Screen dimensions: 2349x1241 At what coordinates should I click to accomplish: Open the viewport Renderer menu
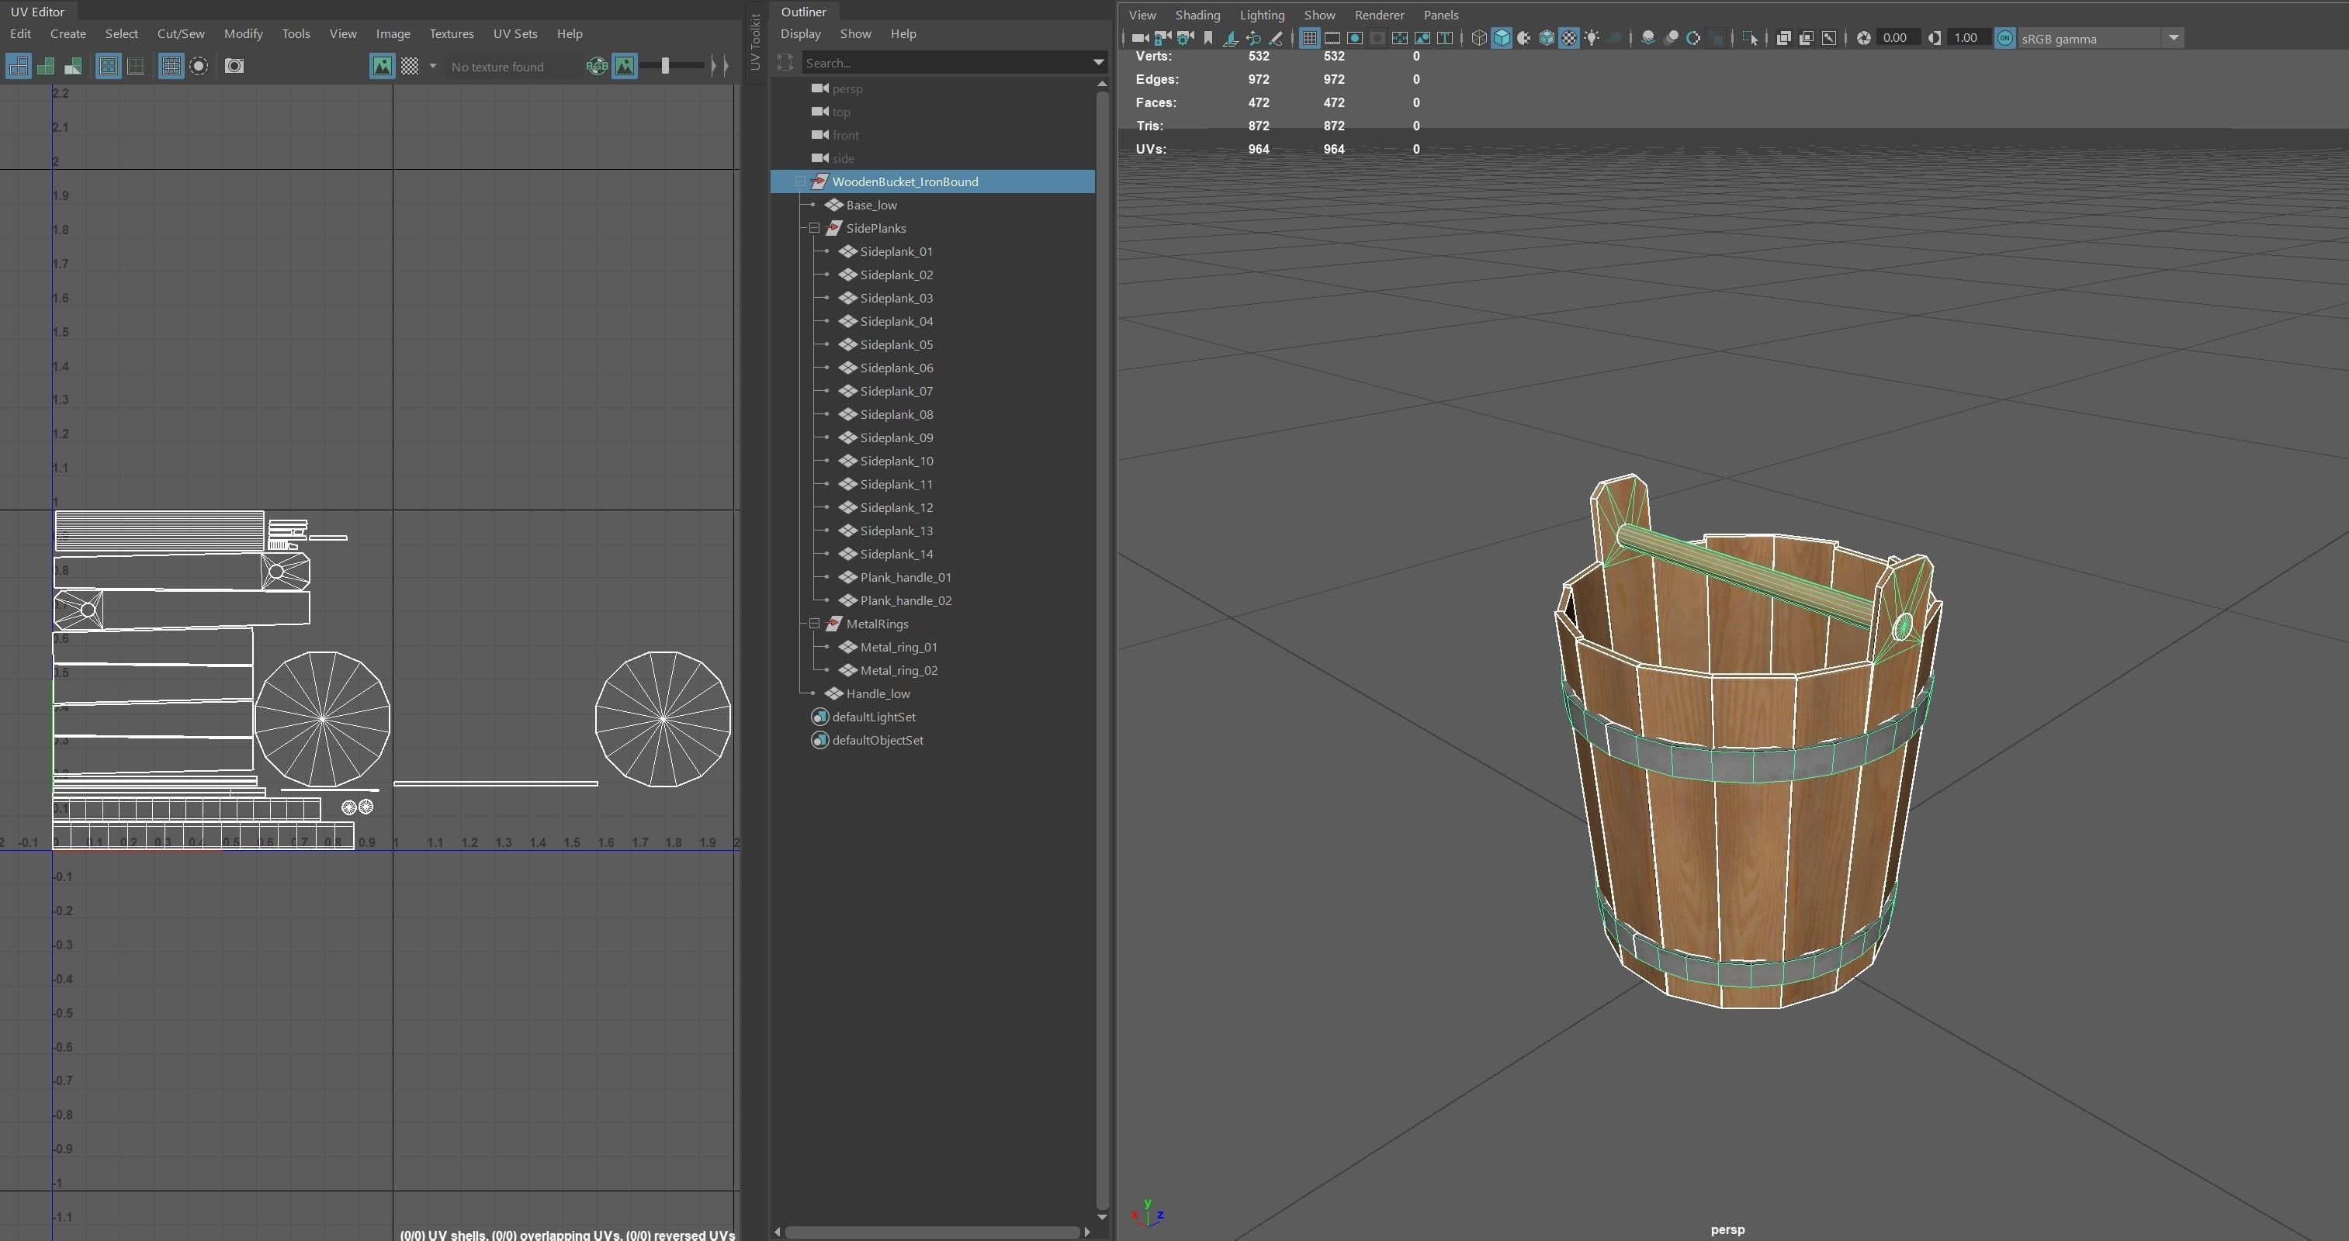1379,15
